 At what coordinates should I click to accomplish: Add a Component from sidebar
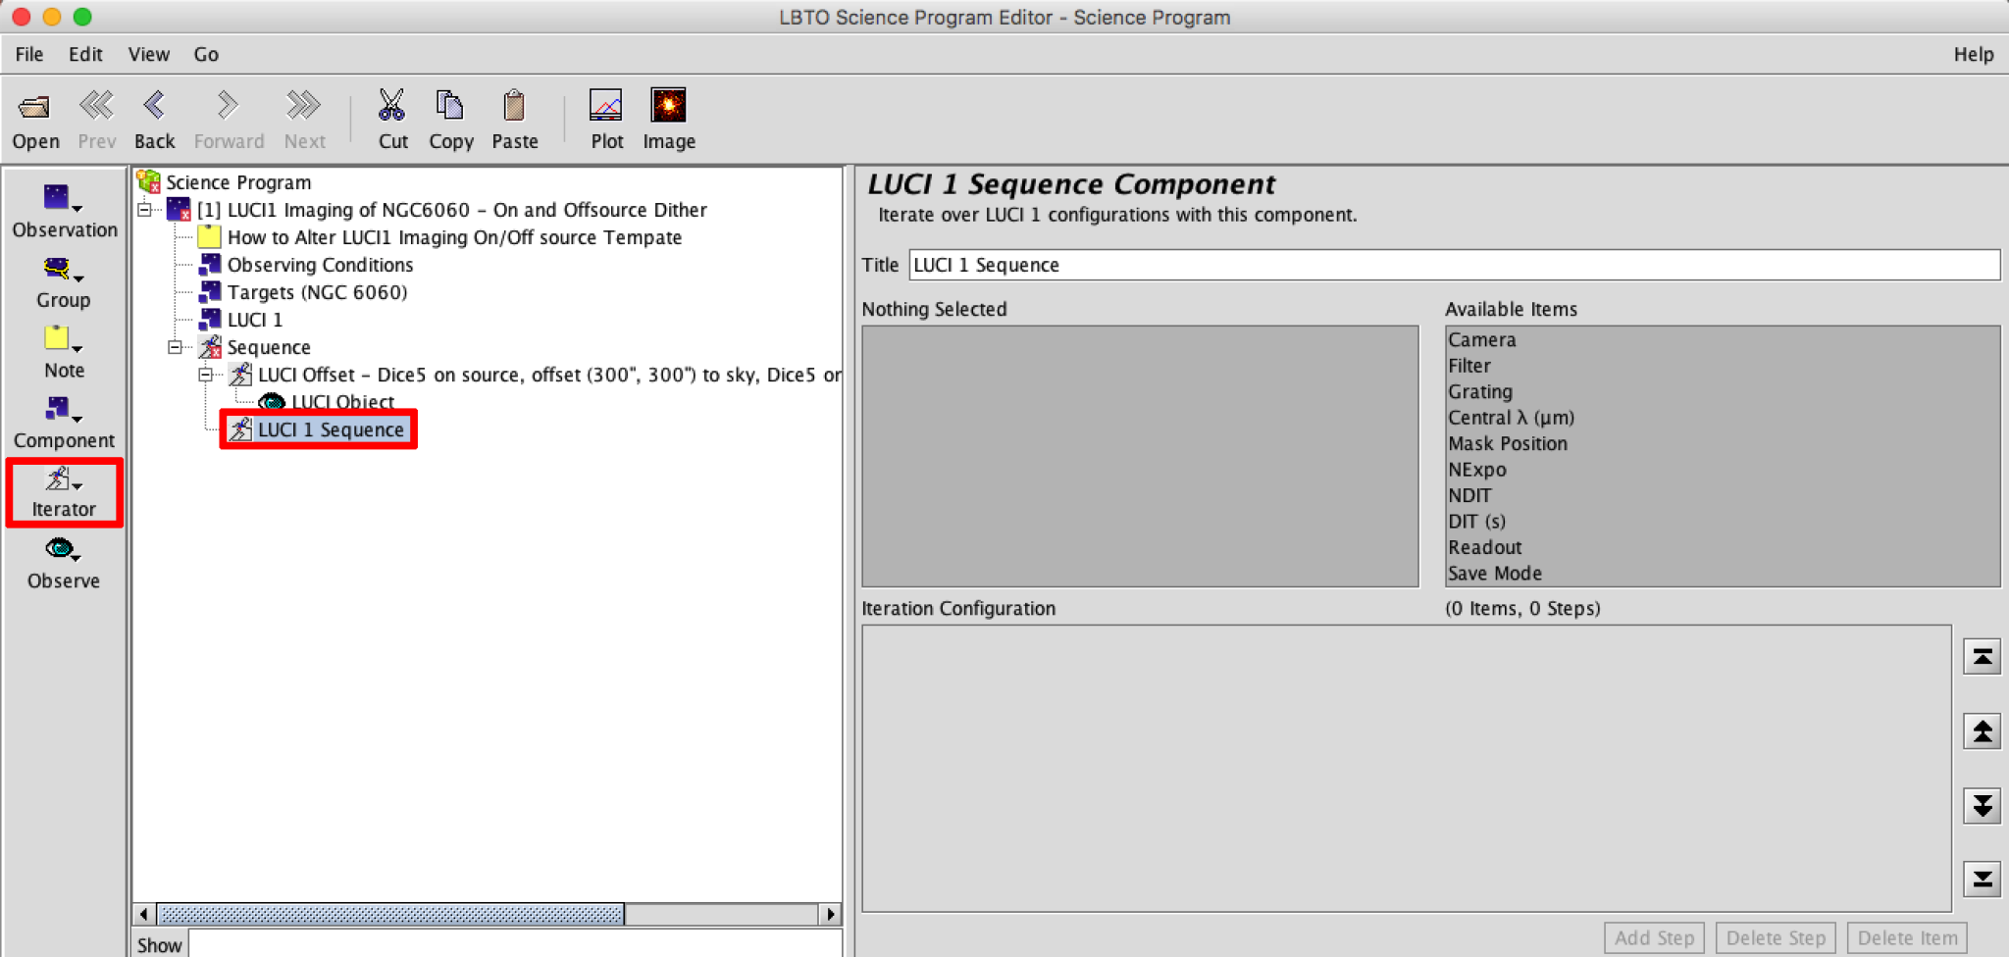(64, 423)
